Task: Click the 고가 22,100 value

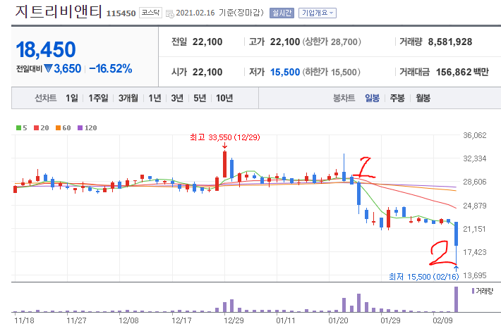Action: pos(284,42)
